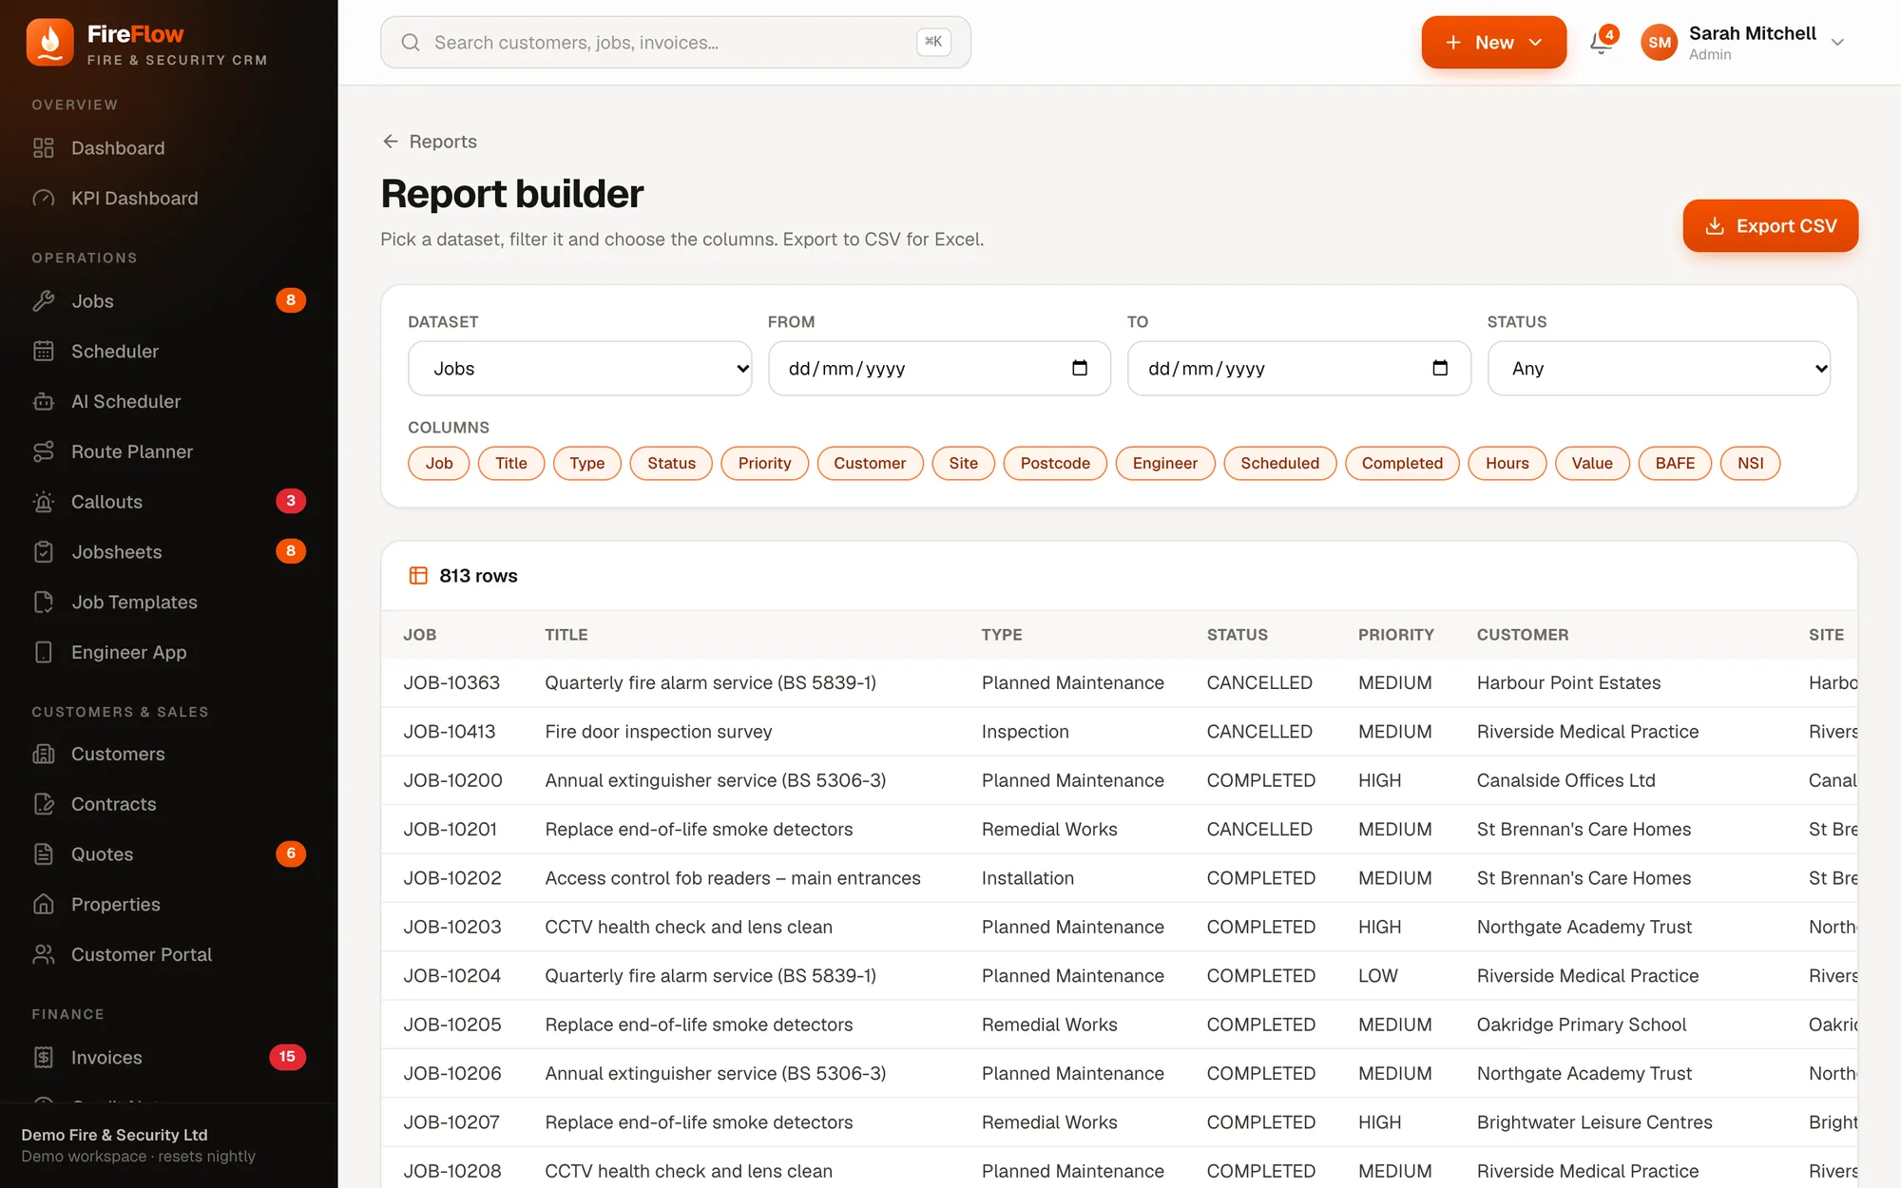Click the Invoices receipt icon
The image size is (1901, 1188).
click(x=44, y=1058)
